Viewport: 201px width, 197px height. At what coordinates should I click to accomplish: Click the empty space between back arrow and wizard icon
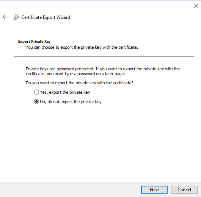(10, 17)
